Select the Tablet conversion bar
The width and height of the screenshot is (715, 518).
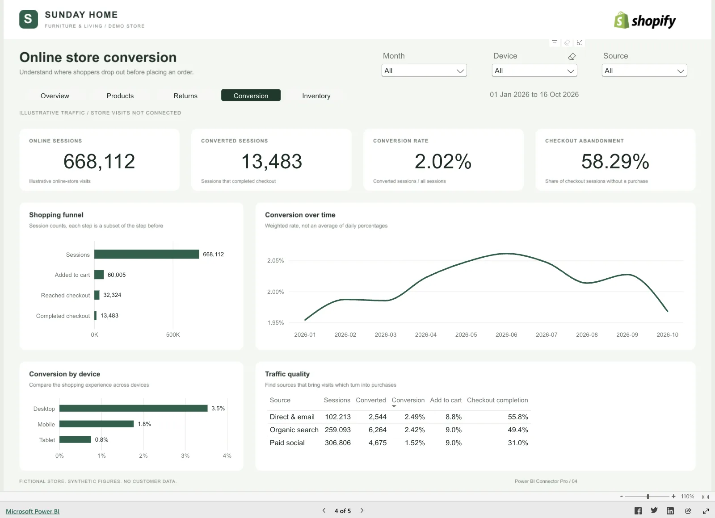pos(75,439)
